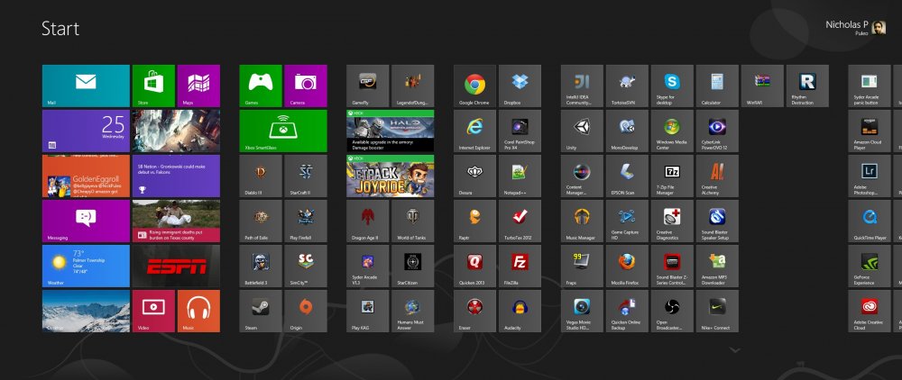Viewport: 902px width, 380px height.
Task: Open the Steam app tile
Action: pyautogui.click(x=261, y=311)
